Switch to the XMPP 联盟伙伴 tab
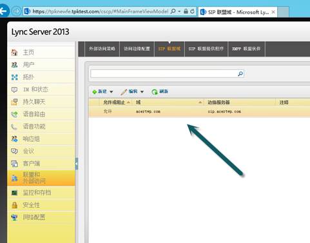The width and height of the screenshot is (310, 243). click(246, 49)
